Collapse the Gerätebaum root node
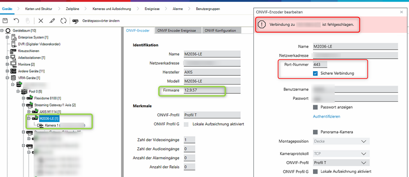This screenshot has width=409, height=177. [x=2, y=31]
